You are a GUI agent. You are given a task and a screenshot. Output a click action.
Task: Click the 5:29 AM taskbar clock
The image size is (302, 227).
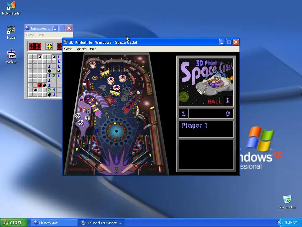pos(291,223)
